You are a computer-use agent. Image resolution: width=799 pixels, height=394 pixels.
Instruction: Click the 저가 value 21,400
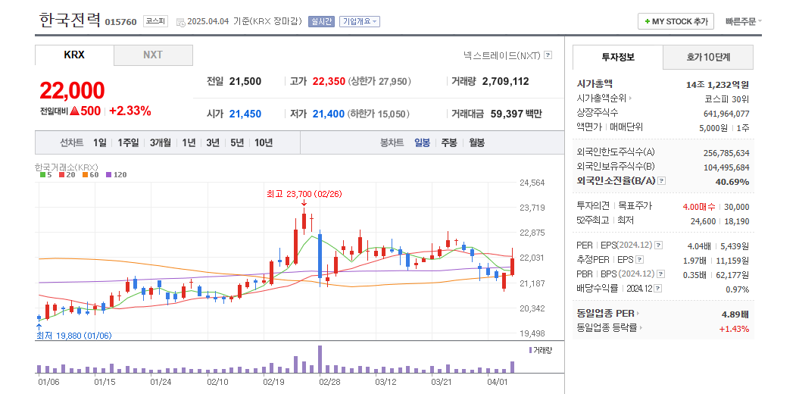328,114
